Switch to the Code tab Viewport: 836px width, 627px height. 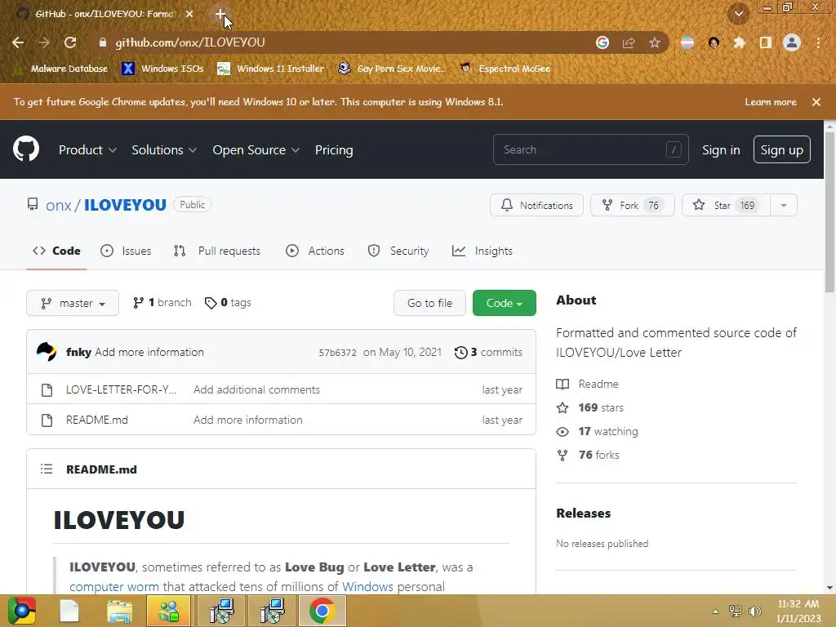[56, 251]
